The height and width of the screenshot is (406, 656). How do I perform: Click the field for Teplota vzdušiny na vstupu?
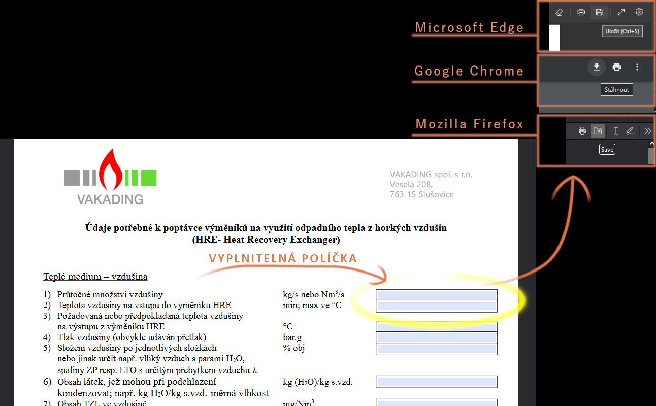pos(437,306)
